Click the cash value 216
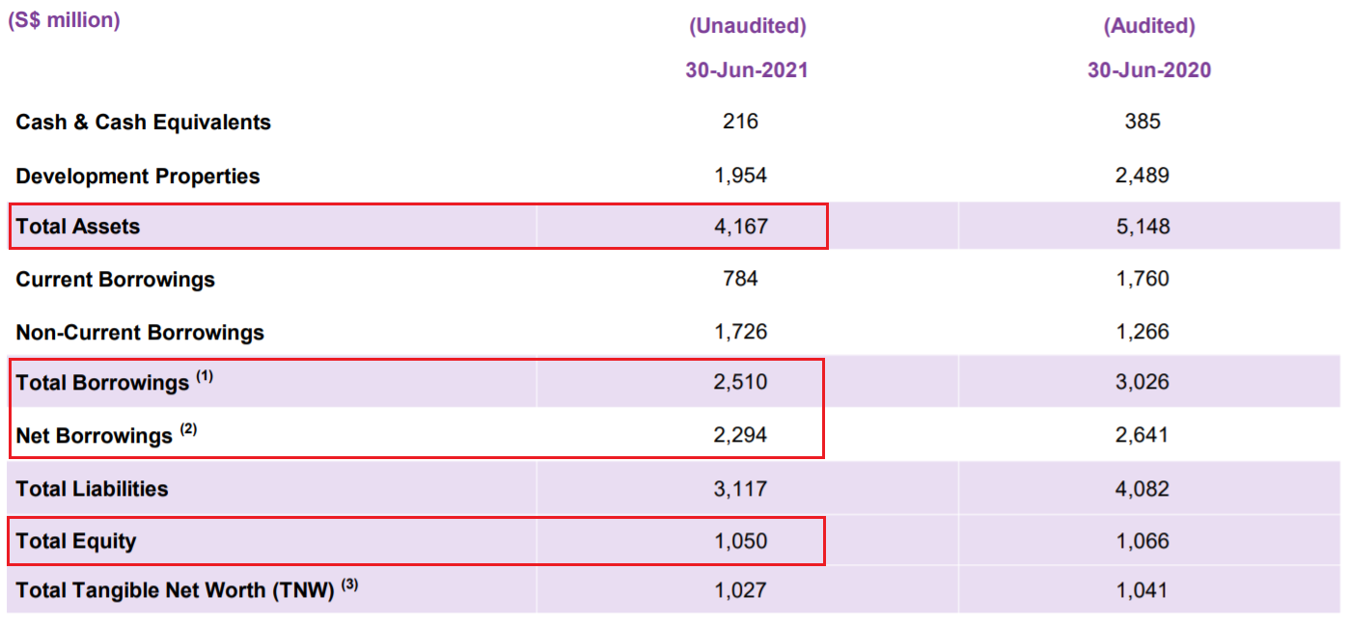 point(740,122)
